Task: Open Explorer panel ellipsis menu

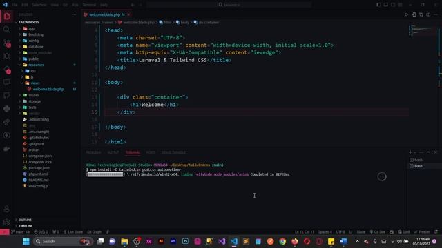Action: click(74, 14)
